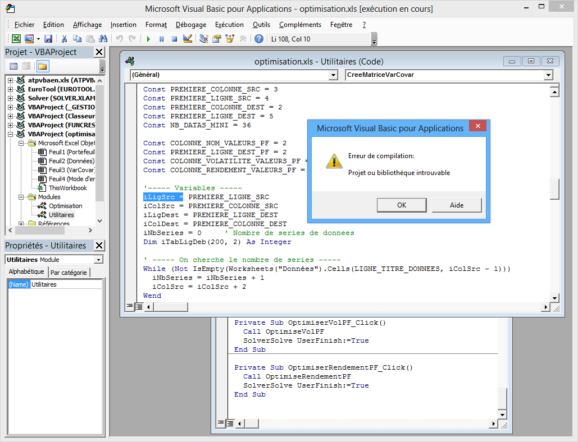Open the Débogage menu

[190, 25]
